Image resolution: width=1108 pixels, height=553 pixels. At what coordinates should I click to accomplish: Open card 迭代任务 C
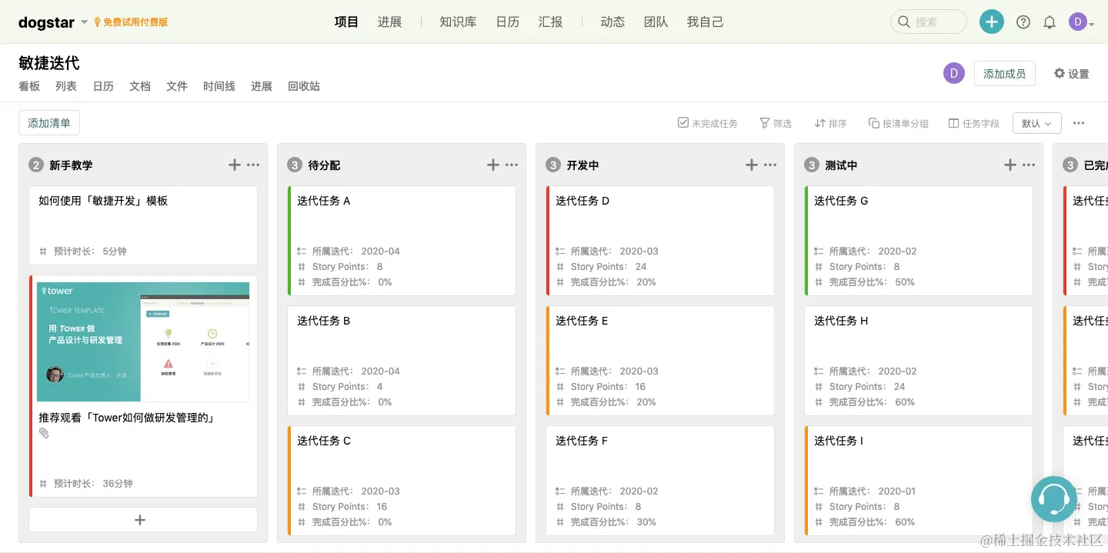click(x=402, y=481)
